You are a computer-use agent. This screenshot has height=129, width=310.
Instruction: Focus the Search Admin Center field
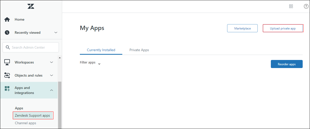coord(31,47)
